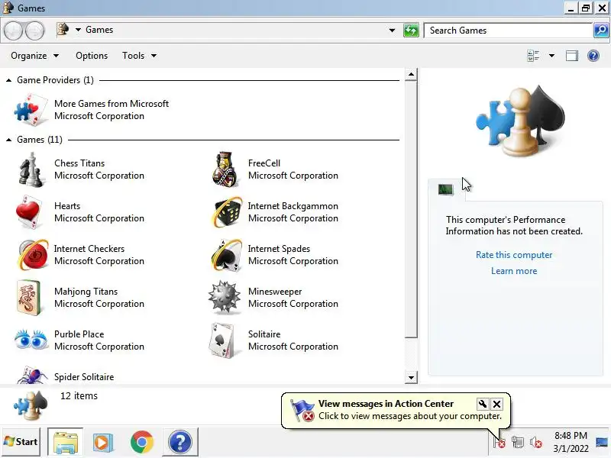Image resolution: width=611 pixels, height=458 pixels.
Task: Click the Forward navigation arrow
Action: (x=35, y=31)
